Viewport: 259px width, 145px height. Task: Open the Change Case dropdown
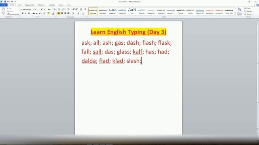point(49,10)
